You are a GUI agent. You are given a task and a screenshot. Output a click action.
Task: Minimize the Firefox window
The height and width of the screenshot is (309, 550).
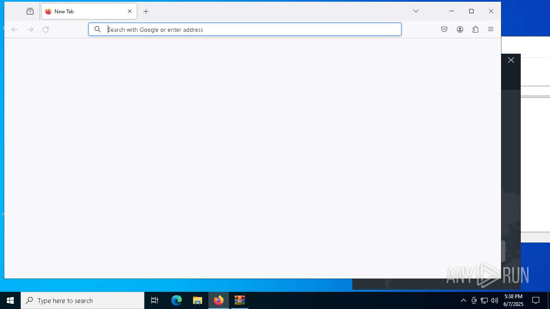click(452, 11)
